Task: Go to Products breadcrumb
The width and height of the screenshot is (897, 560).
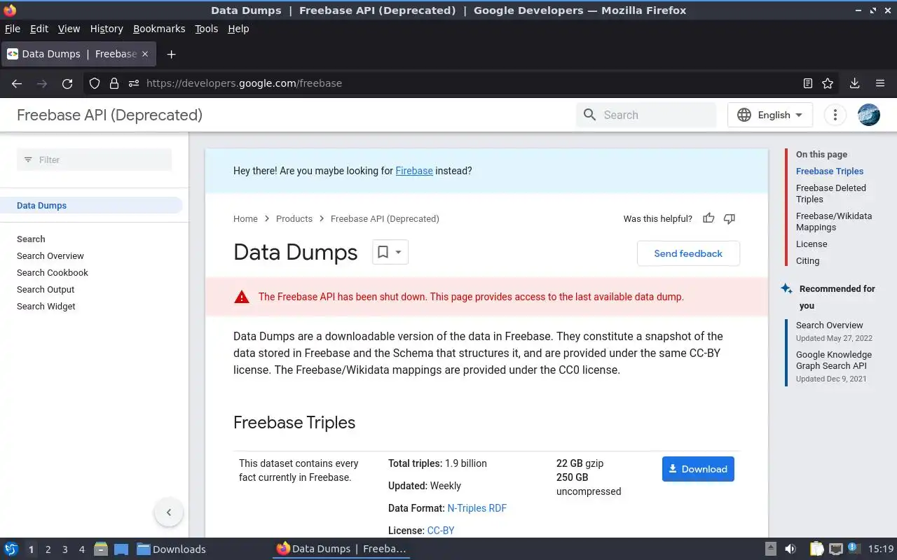Action: coord(294,218)
